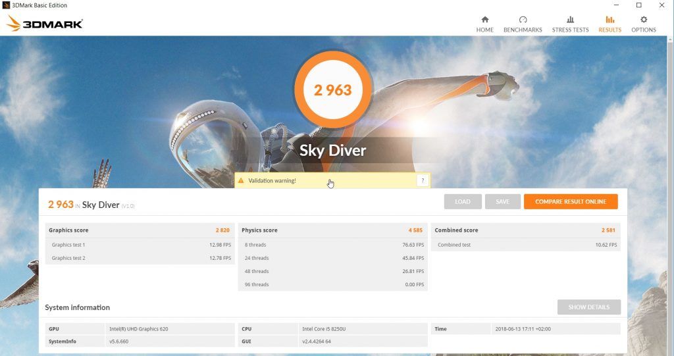Click the Validation warning banner text
The image size is (674, 356).
click(272, 180)
